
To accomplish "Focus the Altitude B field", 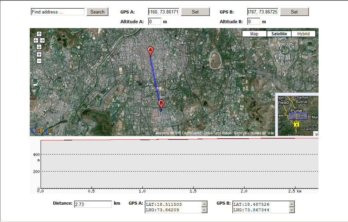I will click(253, 21).
